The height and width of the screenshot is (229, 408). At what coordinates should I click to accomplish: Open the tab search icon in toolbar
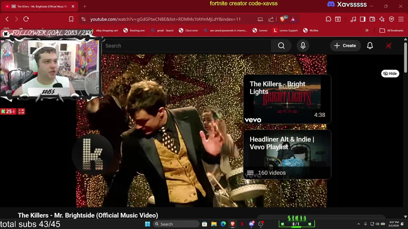point(338,19)
